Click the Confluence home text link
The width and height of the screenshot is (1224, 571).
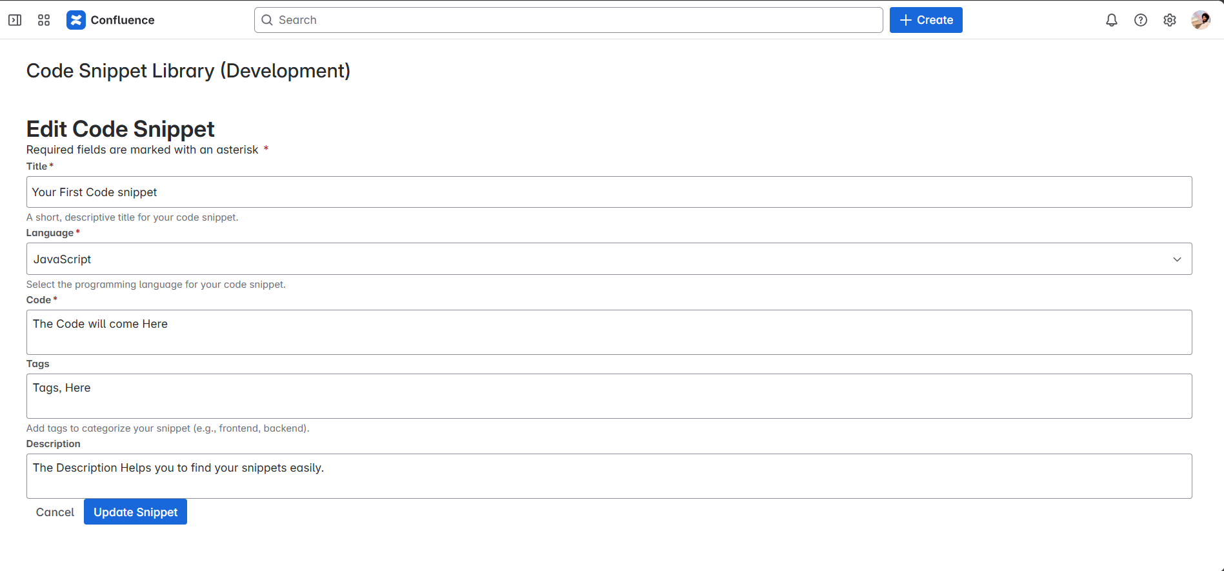click(123, 20)
